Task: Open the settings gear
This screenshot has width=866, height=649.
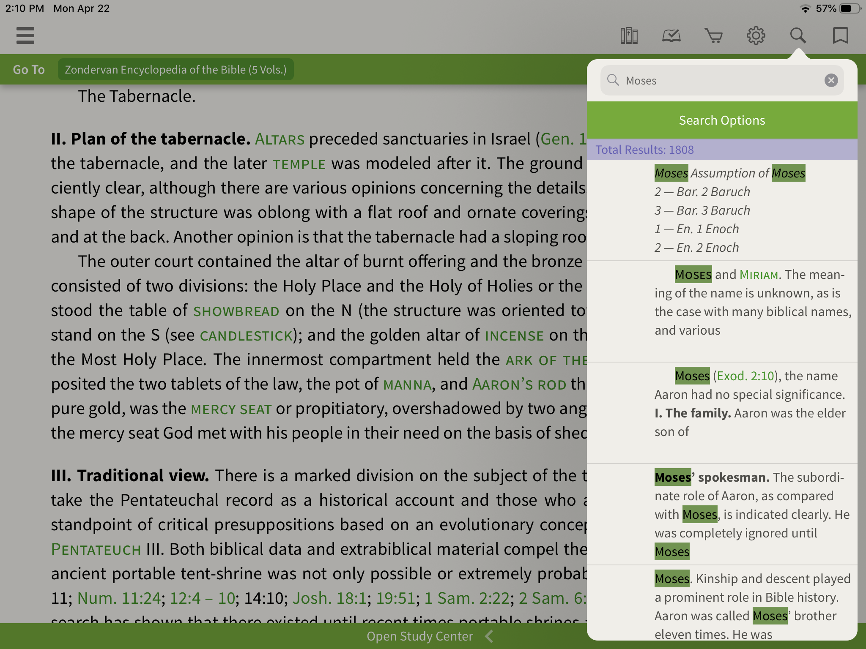Action: coord(756,35)
